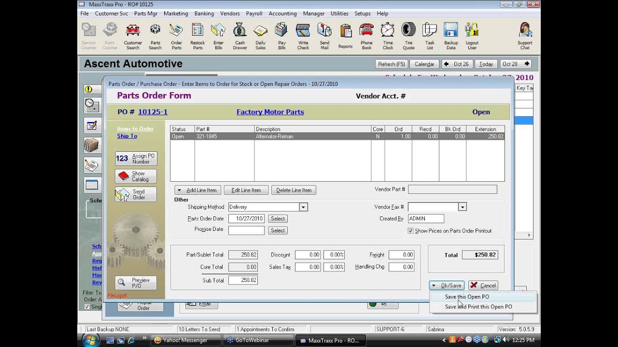Open Preview P/O
Viewport: 618px width, 347px height.
(x=136, y=283)
